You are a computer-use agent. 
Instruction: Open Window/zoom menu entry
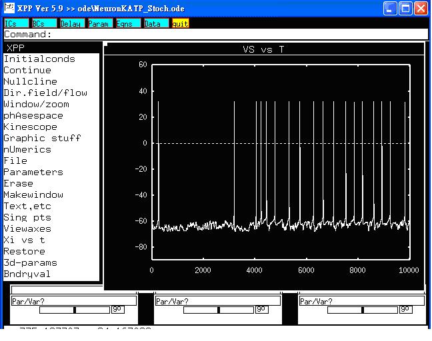click(x=36, y=104)
